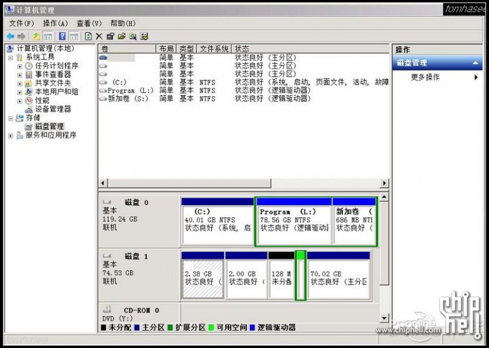Click the blue Back arrow in toolbar

click(10, 37)
